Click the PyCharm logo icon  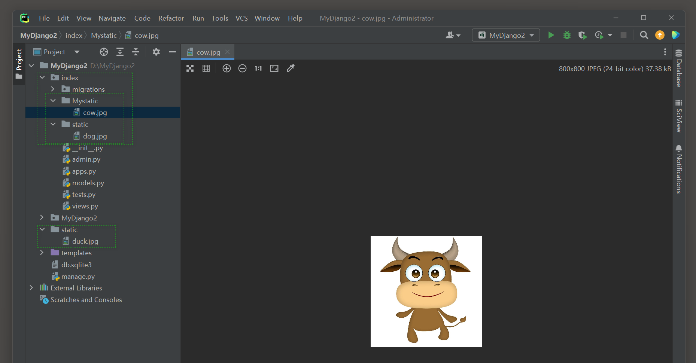25,18
